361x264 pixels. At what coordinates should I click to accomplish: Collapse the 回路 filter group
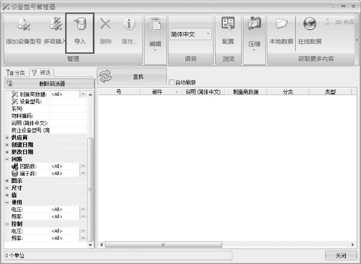[x=7, y=159]
